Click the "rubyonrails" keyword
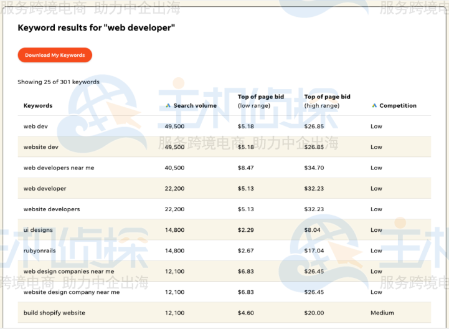Screen dimensions: 449x329 (39, 250)
